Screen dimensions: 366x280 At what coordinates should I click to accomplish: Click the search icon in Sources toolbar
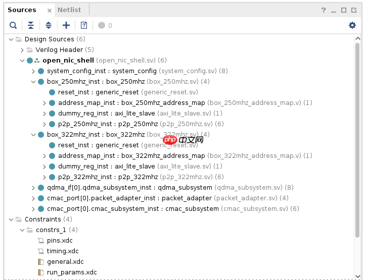13,25
